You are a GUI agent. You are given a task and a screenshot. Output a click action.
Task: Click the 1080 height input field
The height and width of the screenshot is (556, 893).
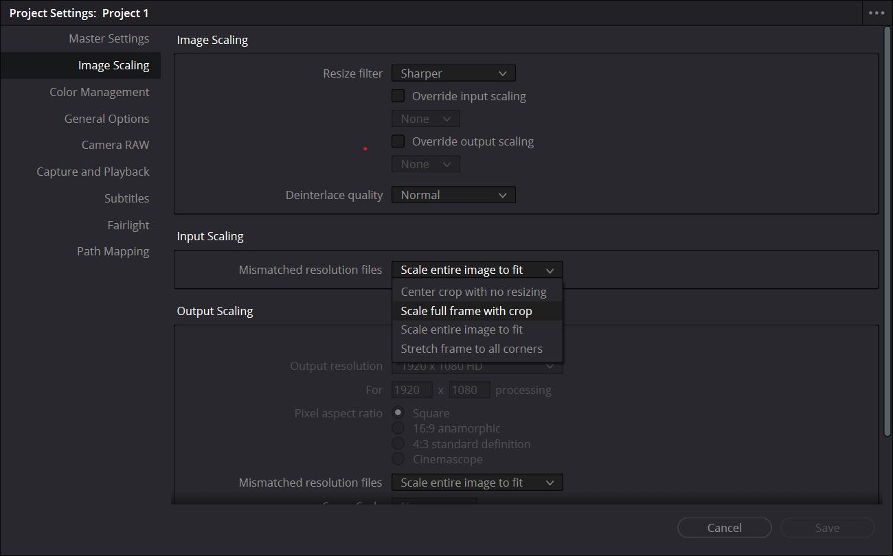(x=470, y=390)
